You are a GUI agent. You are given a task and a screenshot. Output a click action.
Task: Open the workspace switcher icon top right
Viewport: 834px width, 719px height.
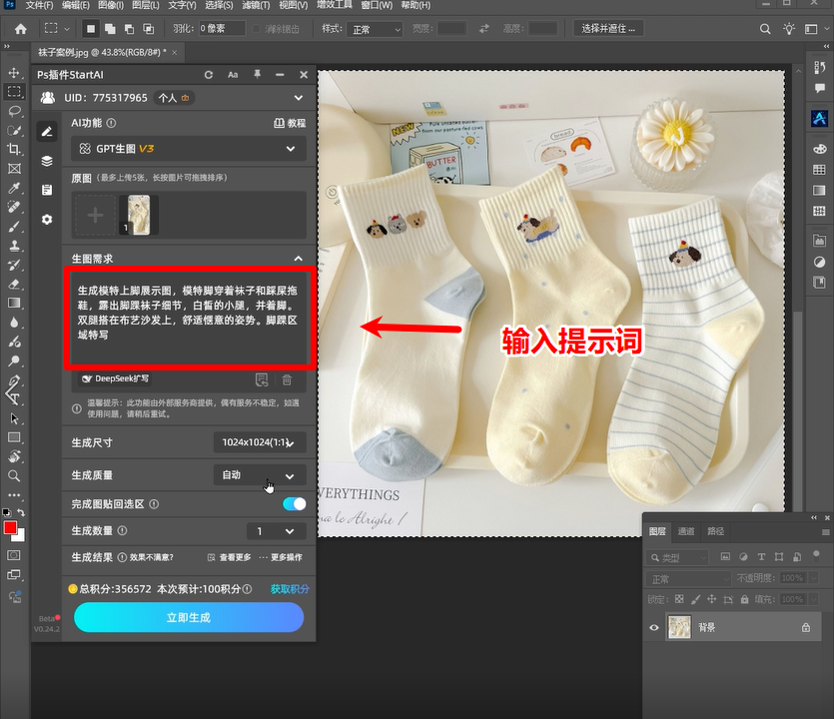click(x=811, y=29)
